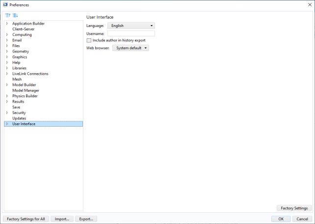
Task: Click Factory Settings for All
Action: click(x=26, y=219)
